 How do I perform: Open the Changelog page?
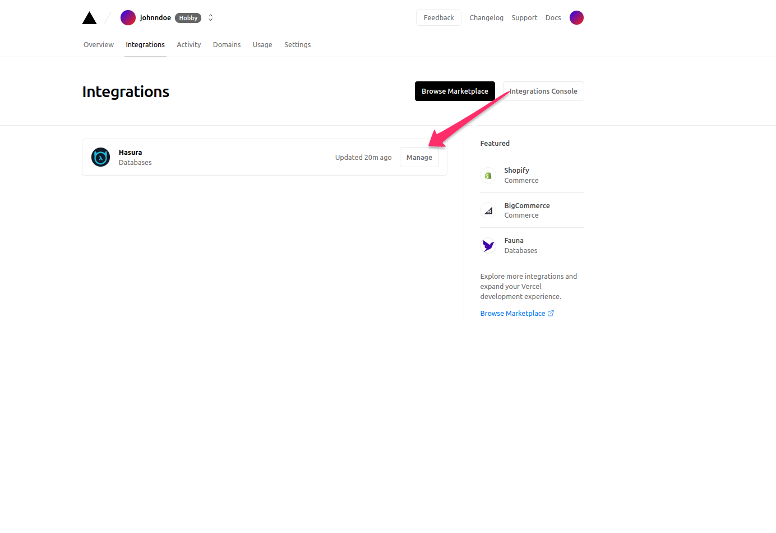click(486, 17)
